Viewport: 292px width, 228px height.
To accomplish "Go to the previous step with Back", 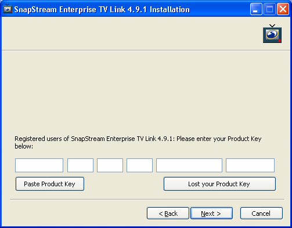I will click(168, 213).
